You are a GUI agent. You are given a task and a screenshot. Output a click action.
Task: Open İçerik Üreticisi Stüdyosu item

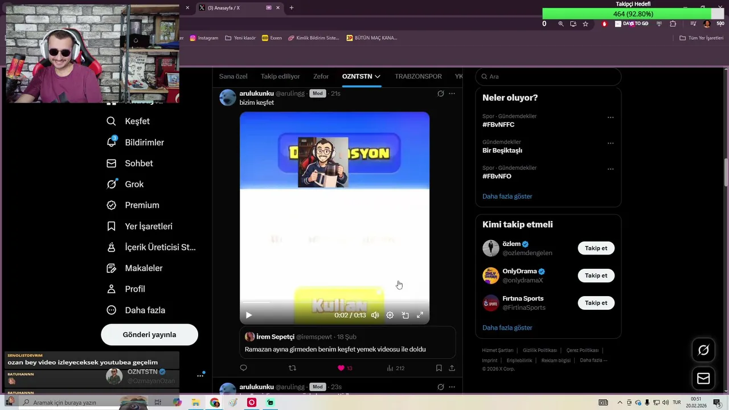coord(151,247)
